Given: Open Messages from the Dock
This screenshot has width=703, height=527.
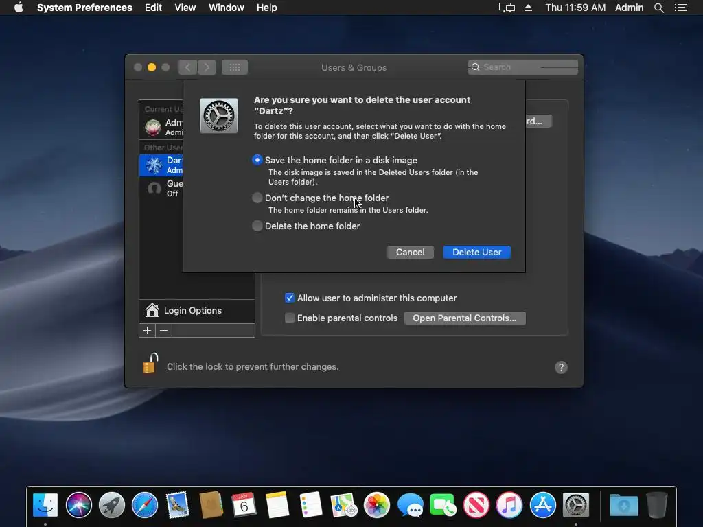Looking at the screenshot, I should pyautogui.click(x=410, y=505).
